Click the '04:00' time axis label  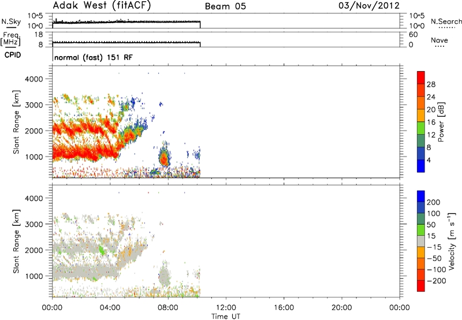[110, 308]
